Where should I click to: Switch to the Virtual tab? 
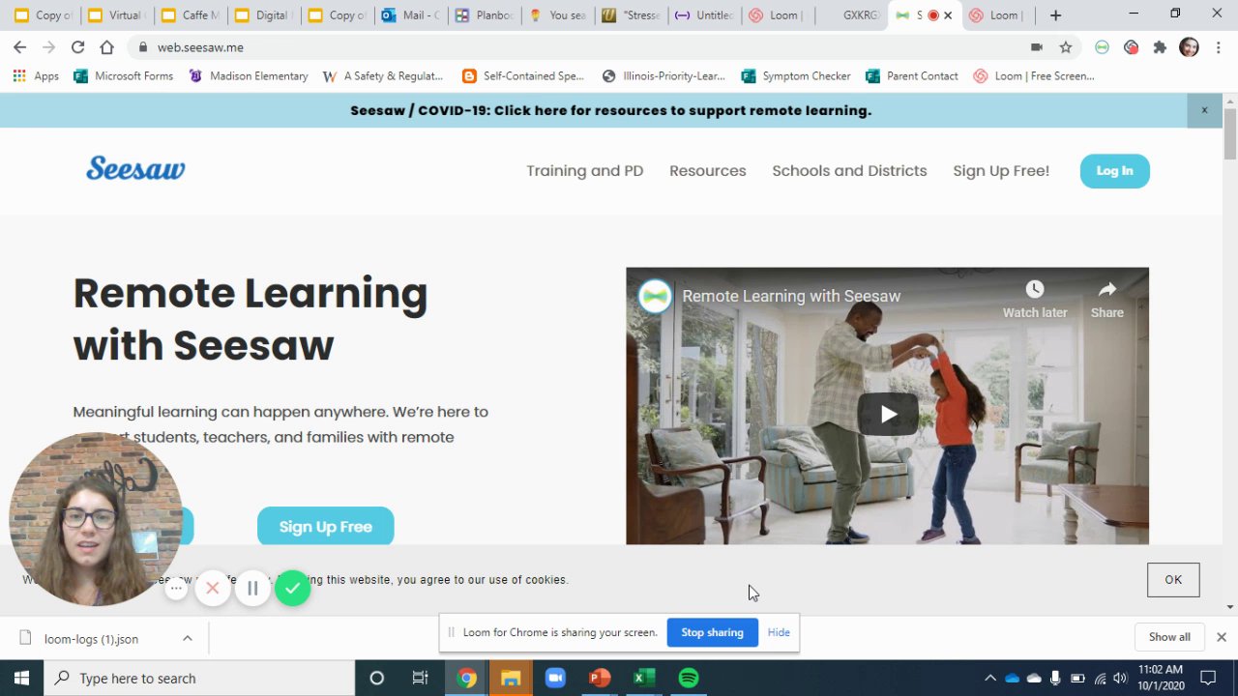pyautogui.click(x=116, y=15)
